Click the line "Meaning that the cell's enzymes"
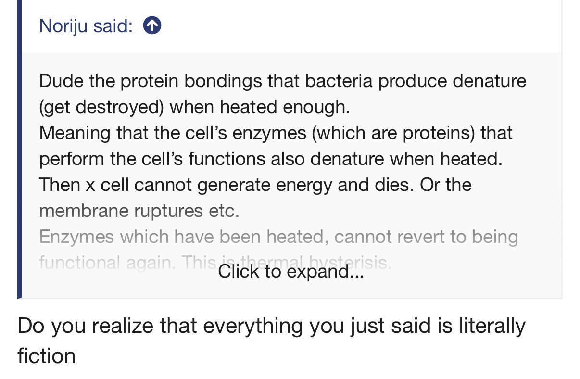This screenshot has height=379, width=580. pos(276,133)
